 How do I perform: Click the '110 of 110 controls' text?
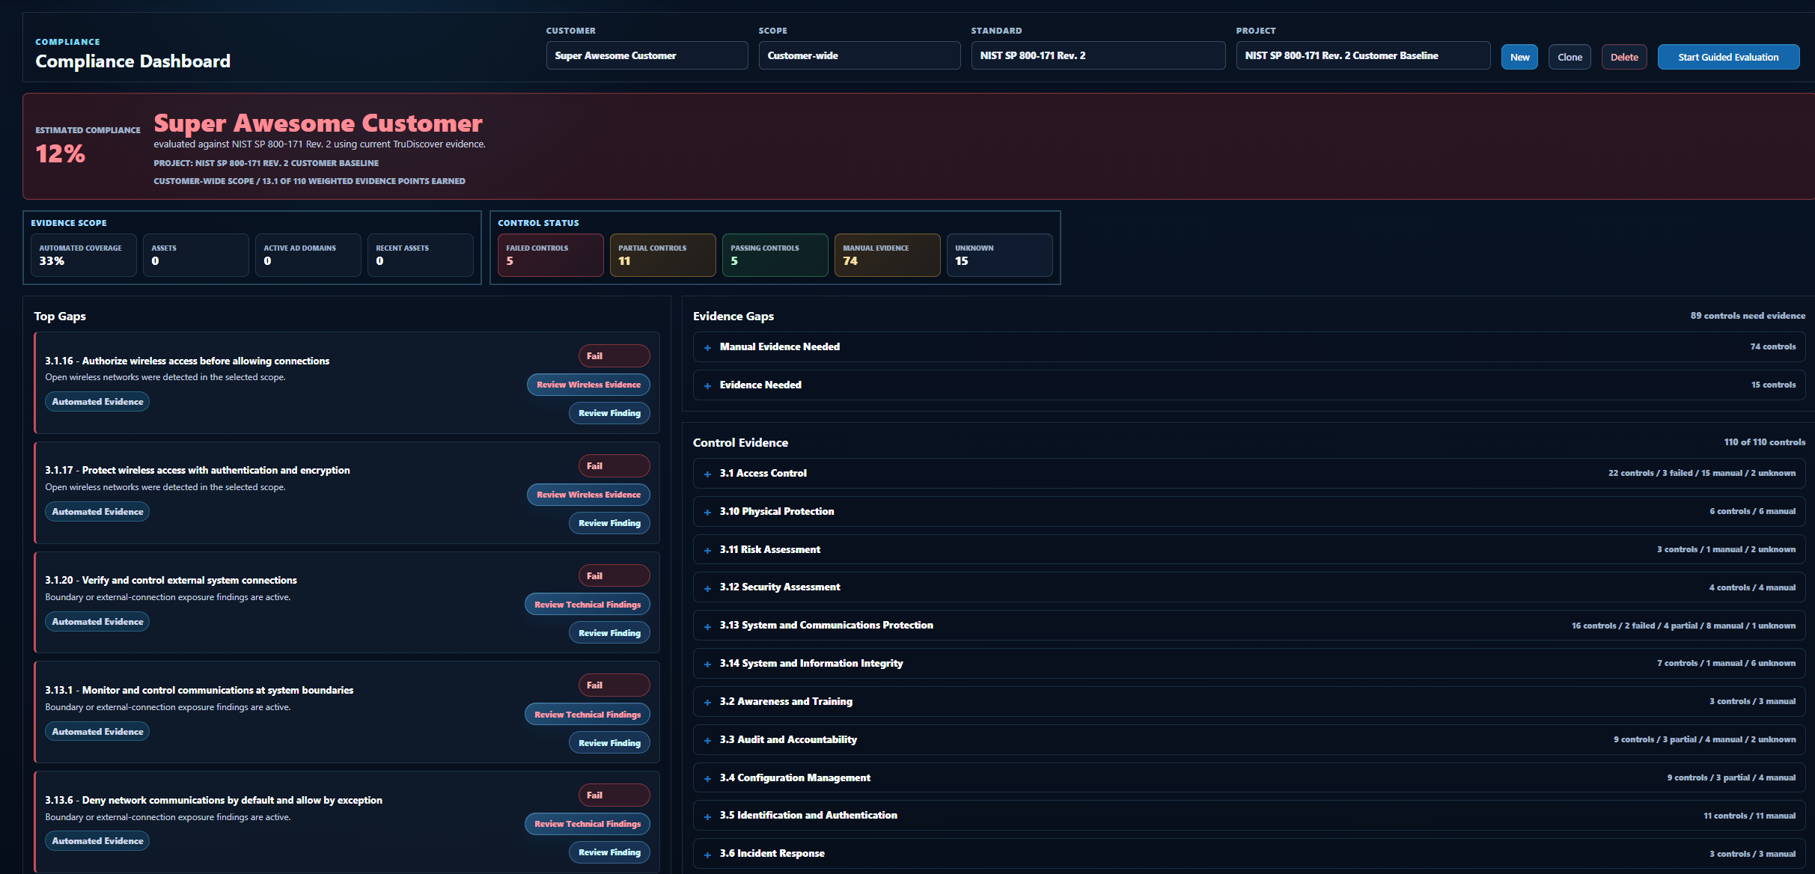click(x=1765, y=442)
